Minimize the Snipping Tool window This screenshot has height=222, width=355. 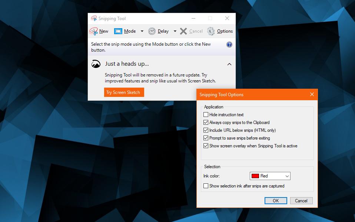click(193, 18)
